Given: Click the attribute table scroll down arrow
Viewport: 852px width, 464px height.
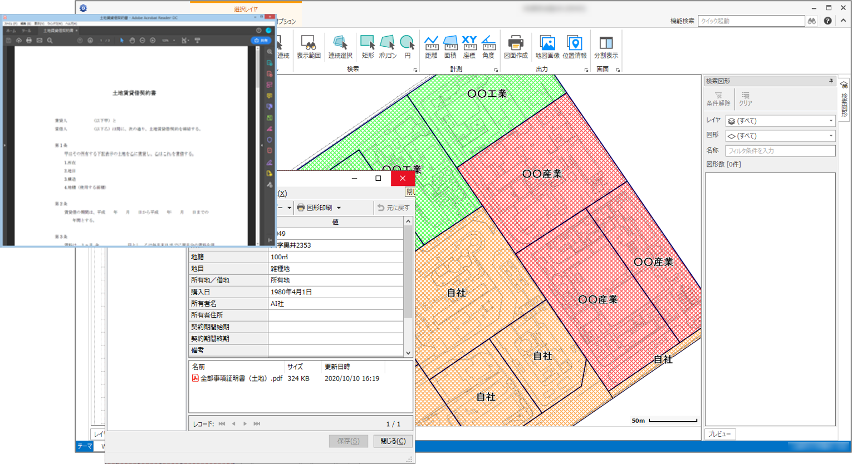Looking at the screenshot, I should pos(408,353).
